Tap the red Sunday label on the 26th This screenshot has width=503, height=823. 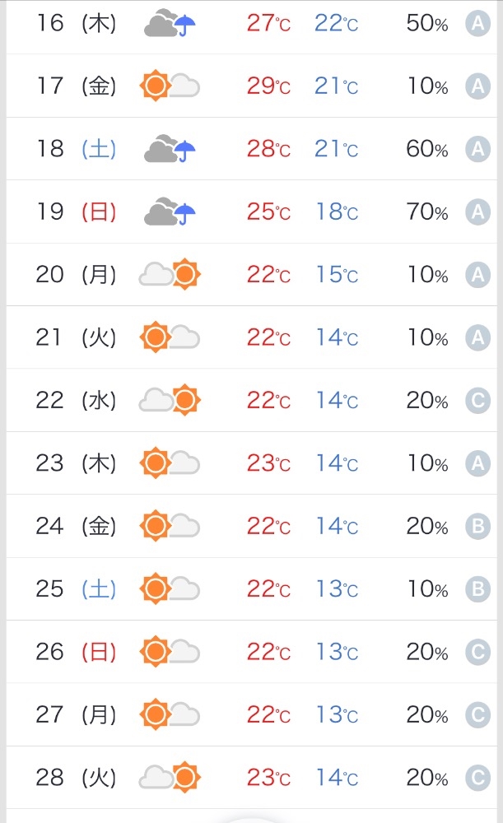[x=99, y=653]
